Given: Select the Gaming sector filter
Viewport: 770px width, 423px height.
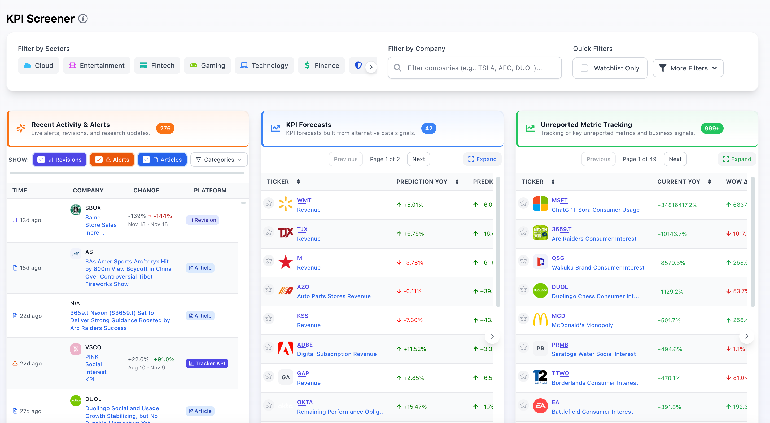Looking at the screenshot, I should click(x=207, y=65).
